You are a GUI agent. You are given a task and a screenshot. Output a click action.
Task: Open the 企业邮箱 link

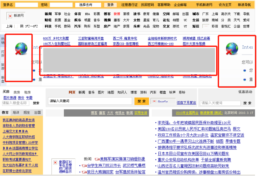pos(180,5)
